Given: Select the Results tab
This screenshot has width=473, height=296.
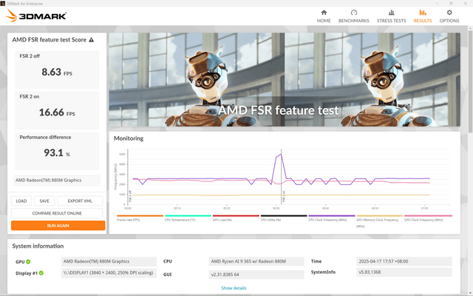Looking at the screenshot, I should coord(423,16).
